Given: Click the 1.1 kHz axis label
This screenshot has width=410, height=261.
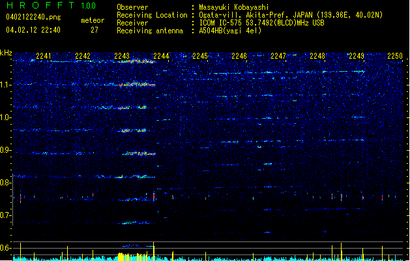Looking at the screenshot, I should (x=6, y=85).
